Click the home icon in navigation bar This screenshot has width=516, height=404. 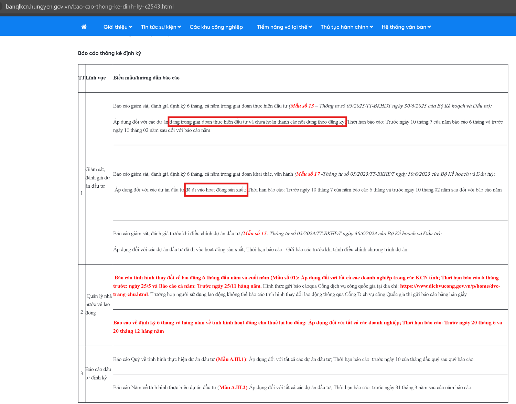coord(84,27)
